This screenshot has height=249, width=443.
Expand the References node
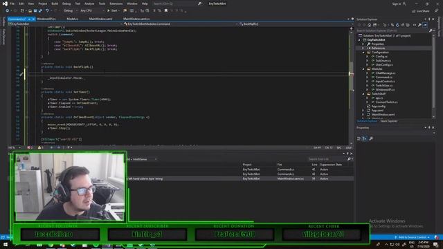(363, 48)
